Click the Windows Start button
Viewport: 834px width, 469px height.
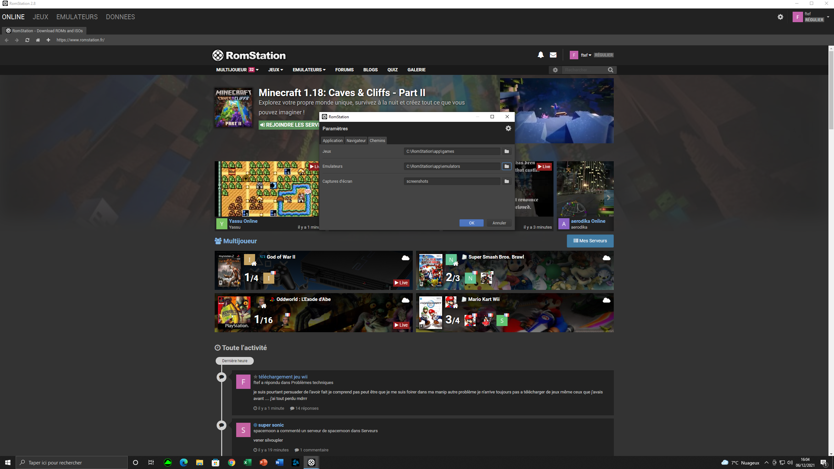(x=8, y=462)
